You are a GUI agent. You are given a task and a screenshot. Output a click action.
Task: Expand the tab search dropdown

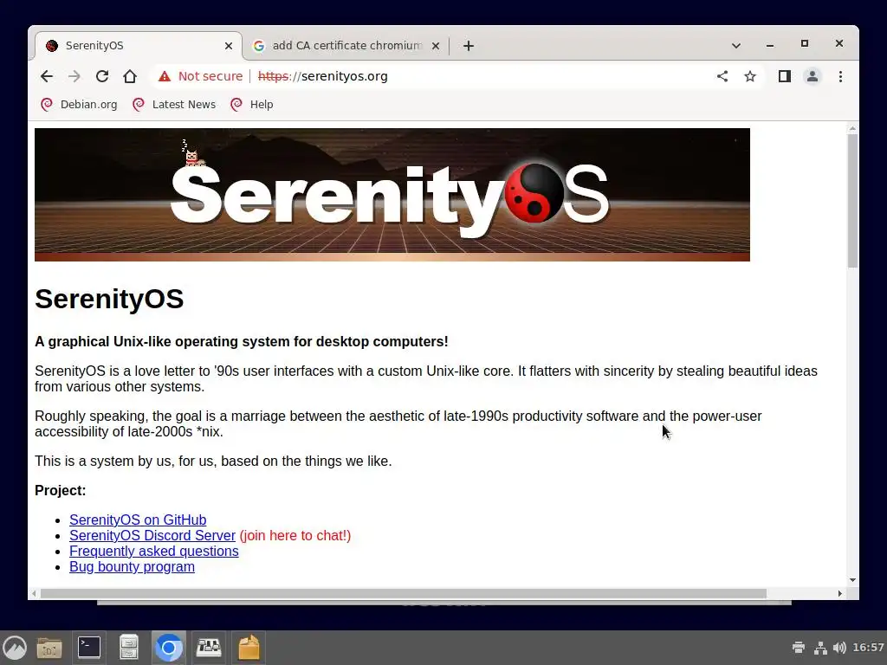[x=736, y=46]
